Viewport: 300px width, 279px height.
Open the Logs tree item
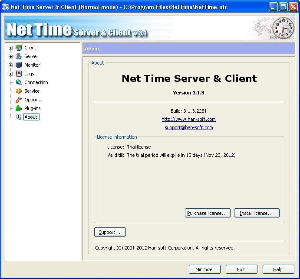pyautogui.click(x=29, y=74)
